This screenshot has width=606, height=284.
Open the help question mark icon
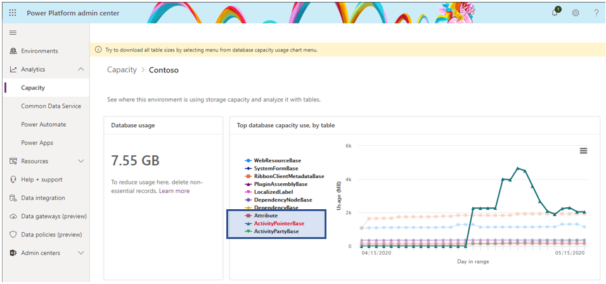pyautogui.click(x=596, y=13)
